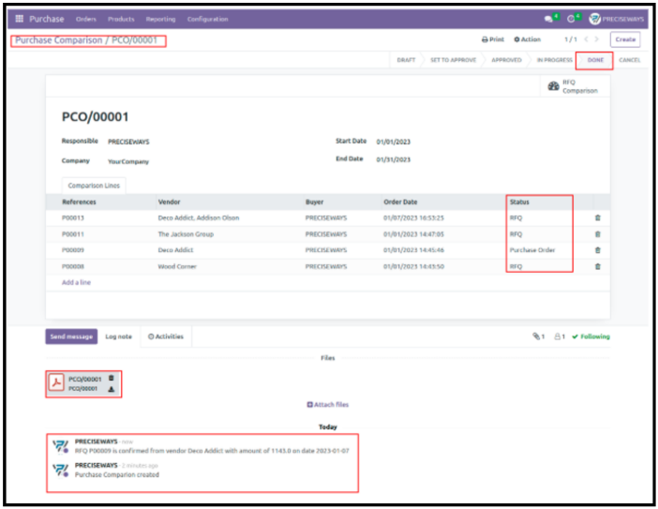This screenshot has height=509, width=658.
Task: Set status to Done in status bar
Action: (595, 60)
